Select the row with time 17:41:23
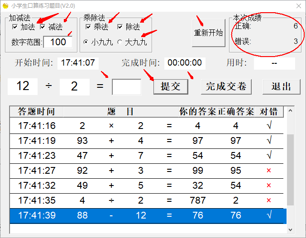This screenshot has height=238, width=306. 147,156
